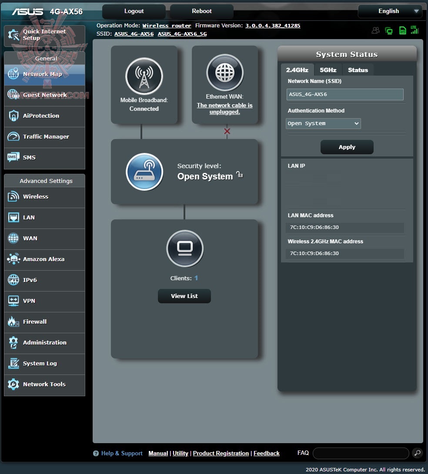The image size is (428, 474).
Task: Click the Manual link
Action: pos(158,454)
